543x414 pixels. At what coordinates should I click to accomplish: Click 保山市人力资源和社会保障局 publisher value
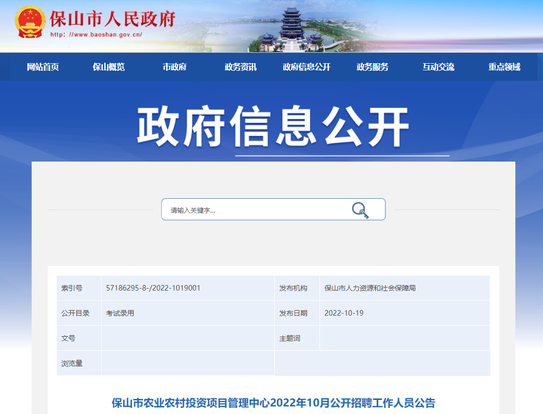[x=370, y=288]
